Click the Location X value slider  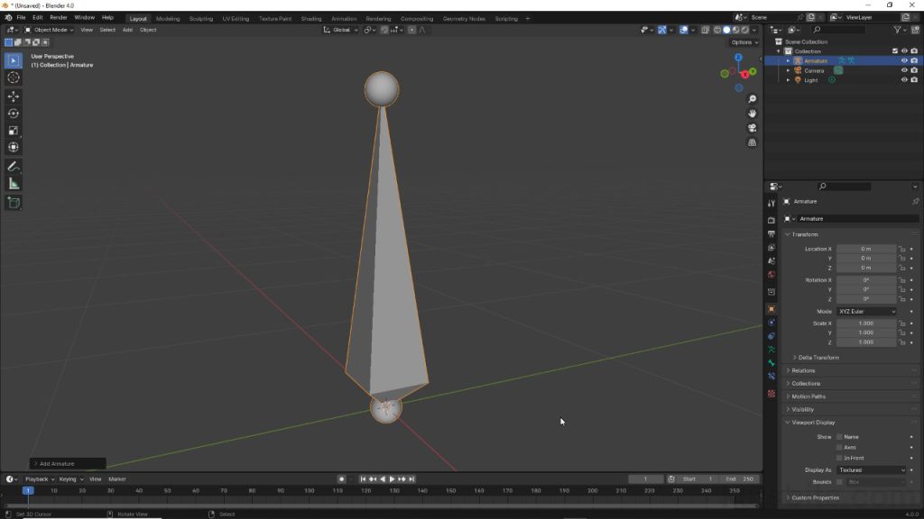click(x=864, y=249)
